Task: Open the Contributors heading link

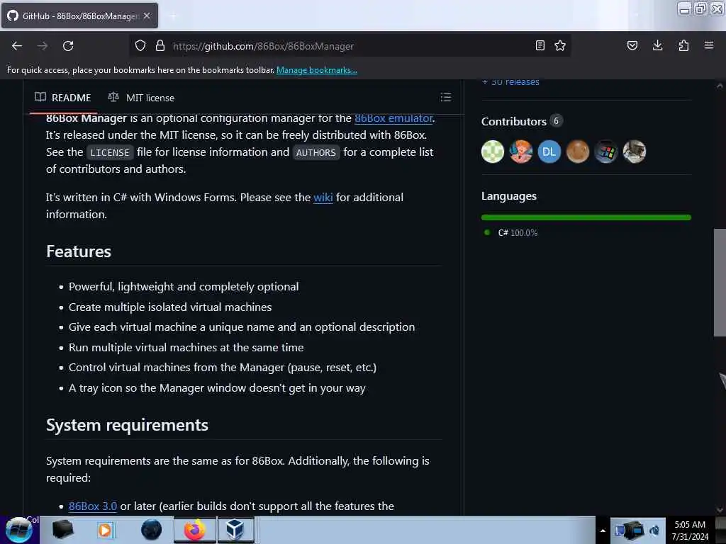Action: tap(514, 121)
